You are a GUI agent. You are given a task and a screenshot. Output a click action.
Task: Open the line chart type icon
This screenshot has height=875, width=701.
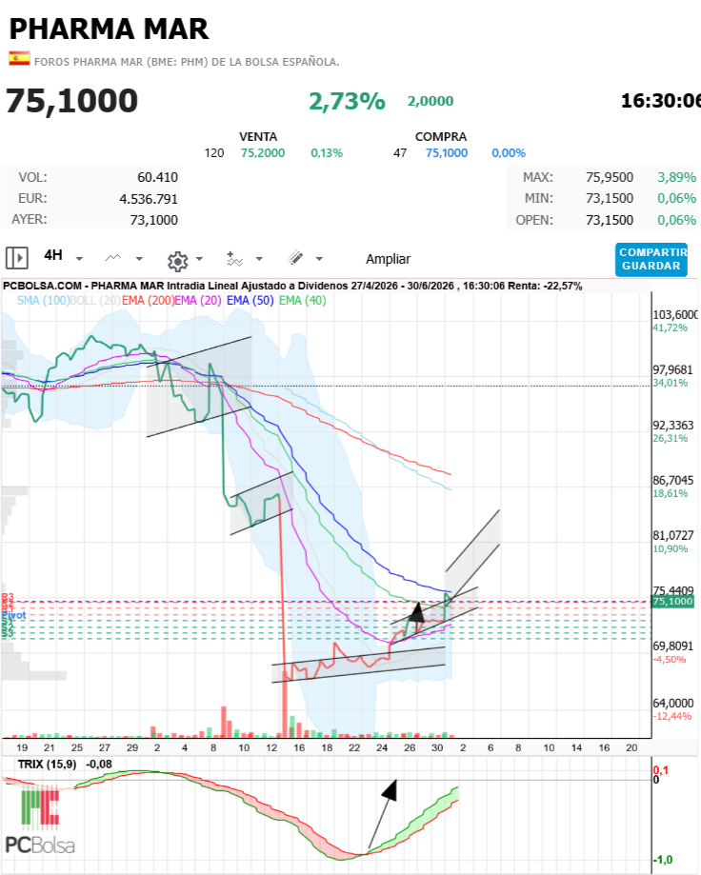point(113,258)
